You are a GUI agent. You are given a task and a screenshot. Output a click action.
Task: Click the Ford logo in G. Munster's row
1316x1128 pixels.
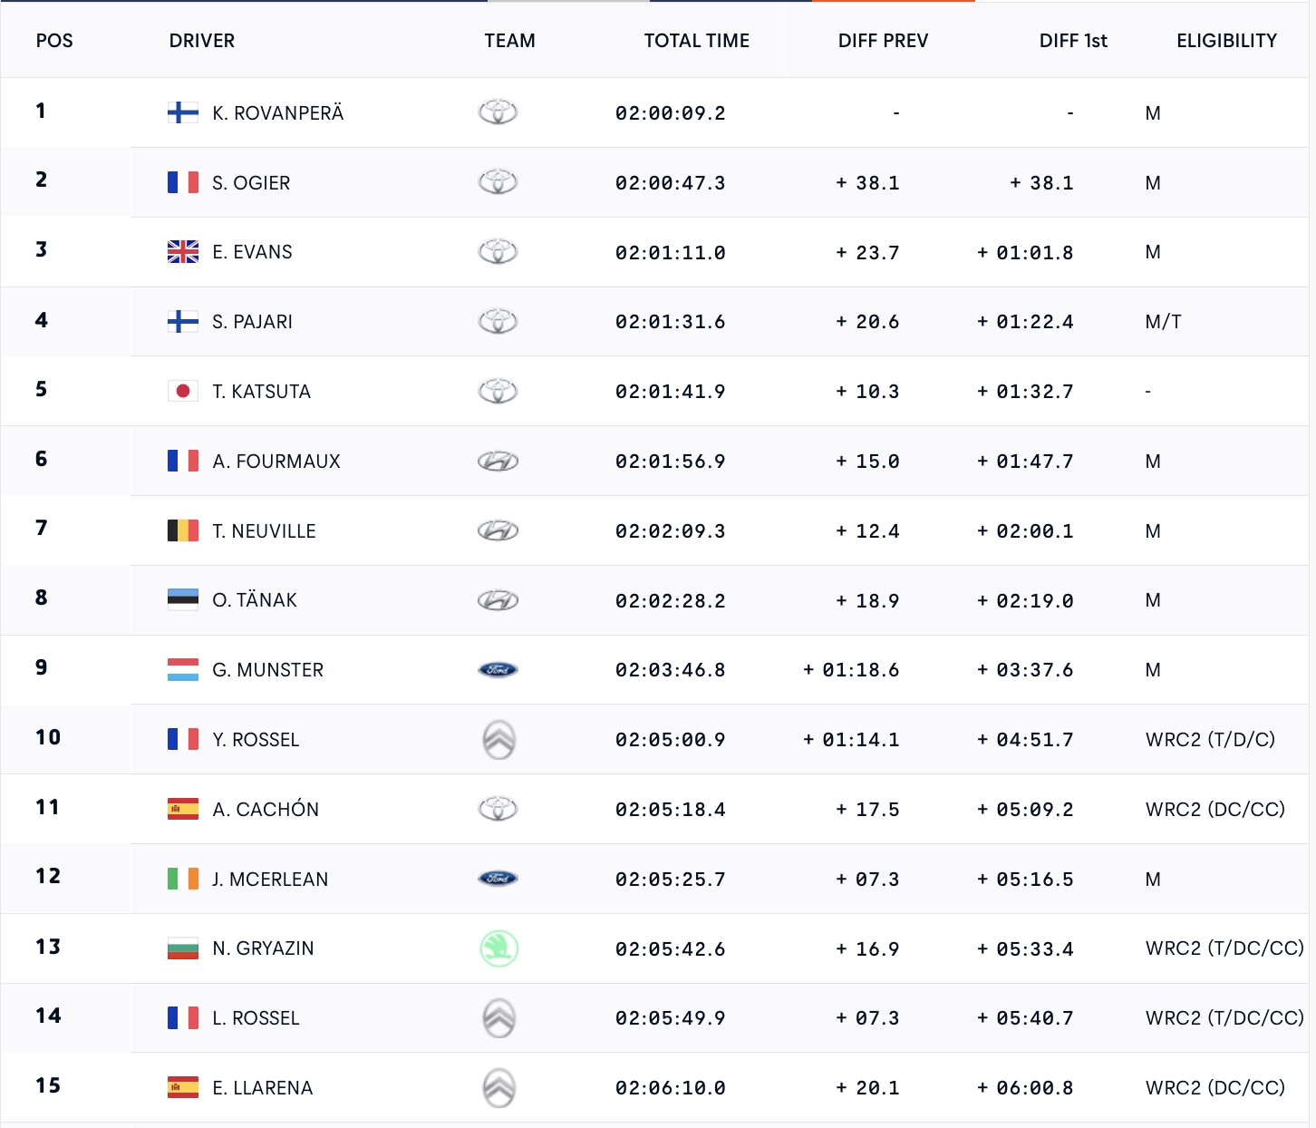(498, 670)
